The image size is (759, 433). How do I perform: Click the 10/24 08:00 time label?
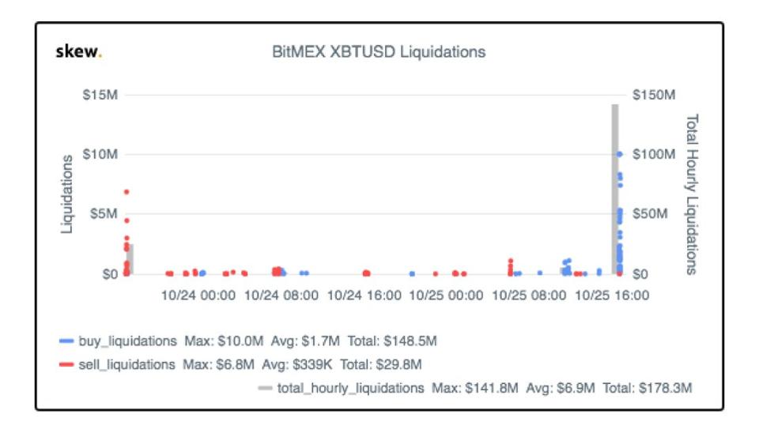pos(281,295)
